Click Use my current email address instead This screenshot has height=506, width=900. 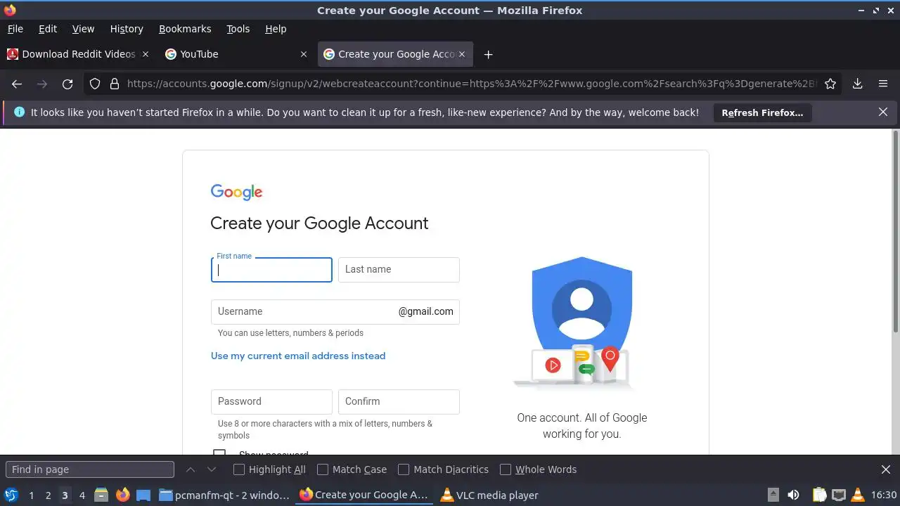point(298,356)
